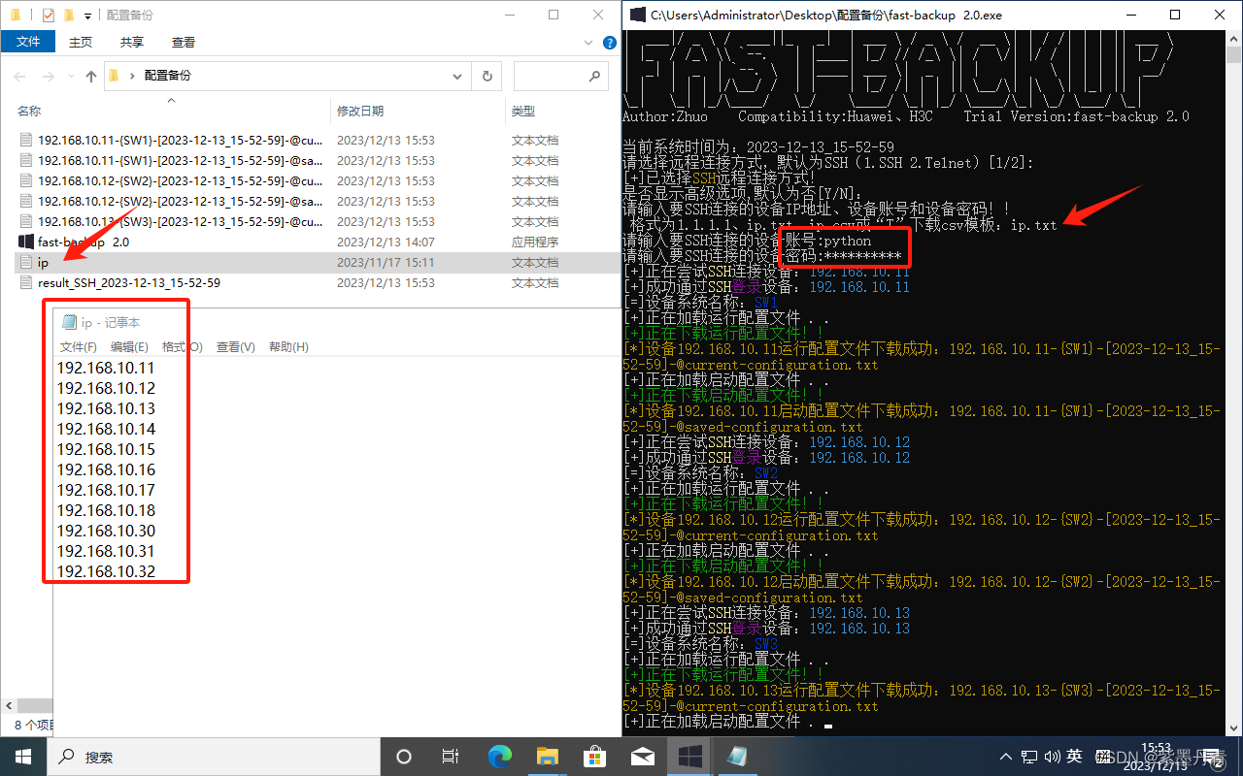Sort files by the 名称 column header

29,112
